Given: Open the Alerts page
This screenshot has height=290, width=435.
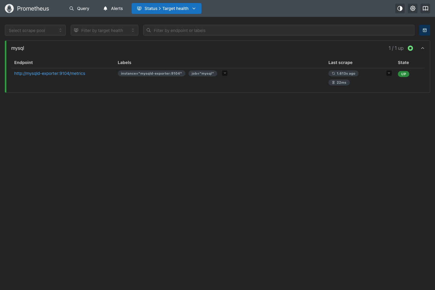Looking at the screenshot, I should click(x=113, y=8).
